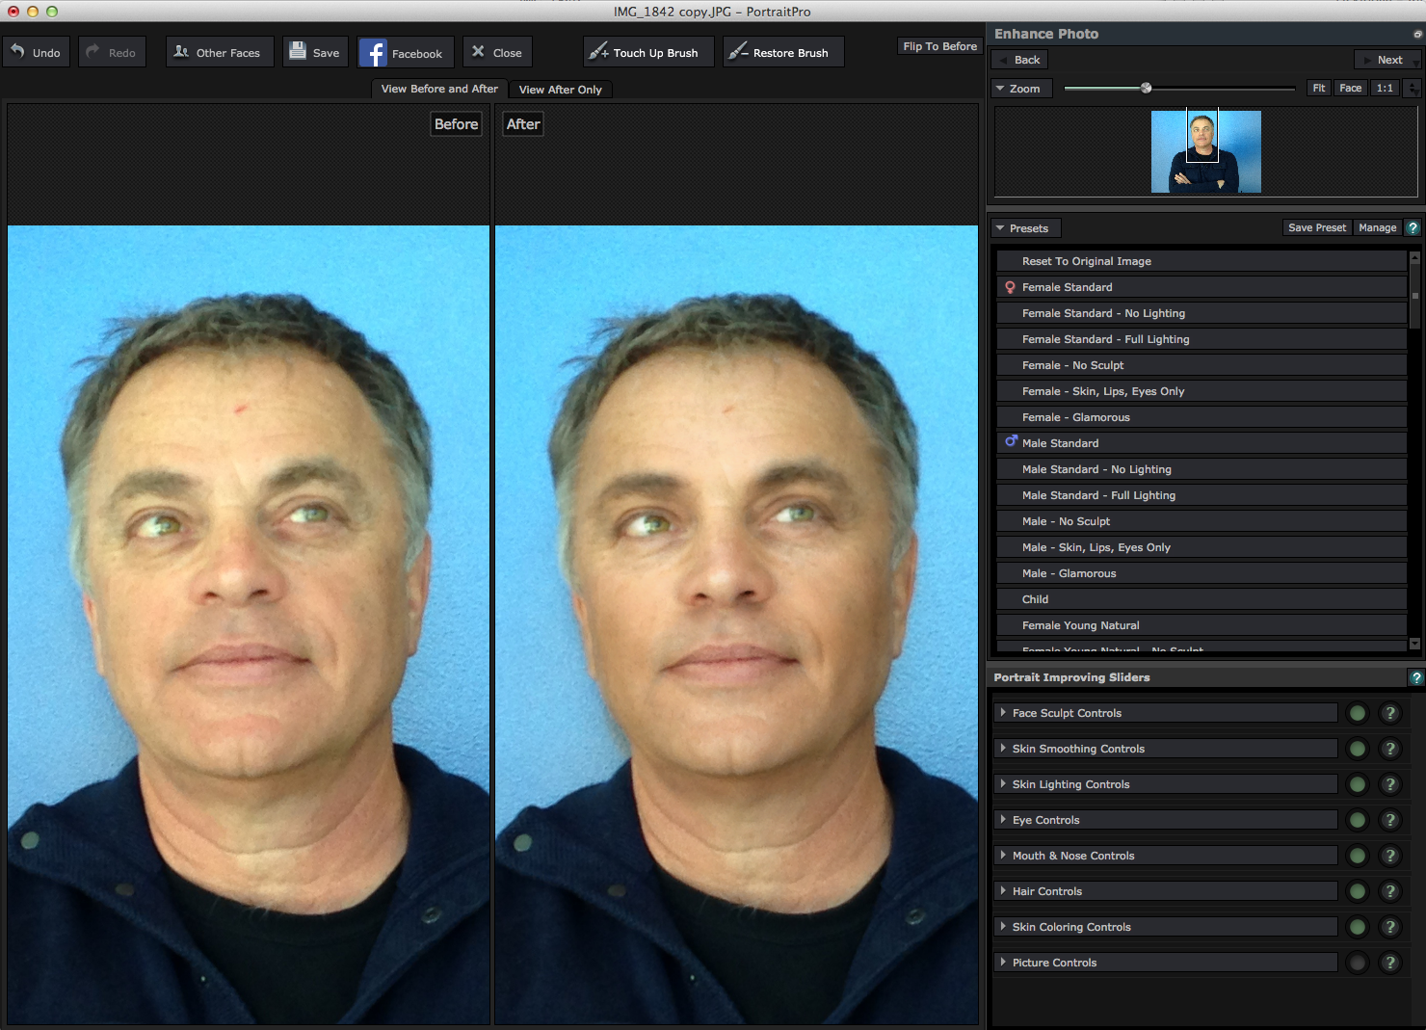Zoom to Face view
This screenshot has height=1030, width=1426.
[1350, 88]
